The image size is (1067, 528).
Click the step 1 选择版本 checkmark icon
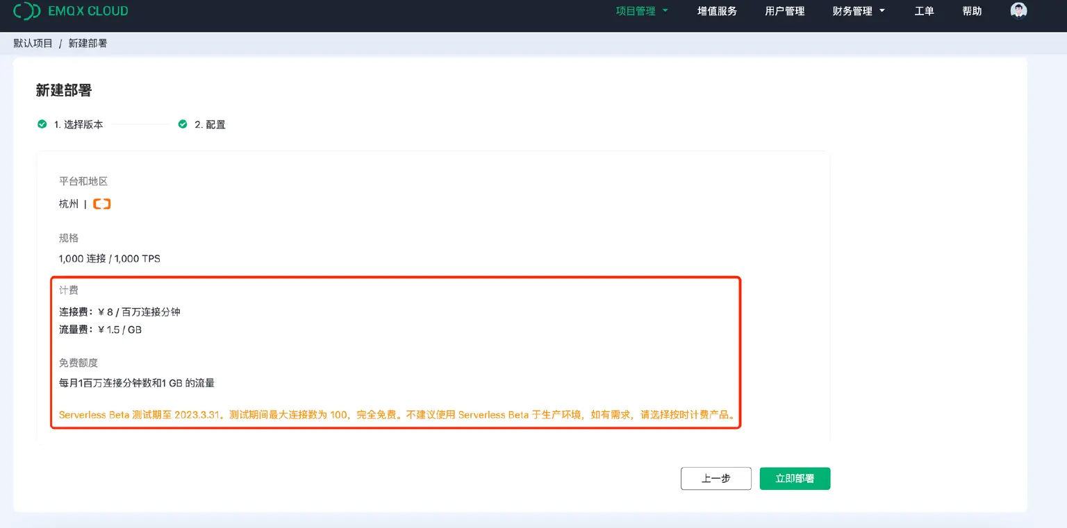(42, 124)
